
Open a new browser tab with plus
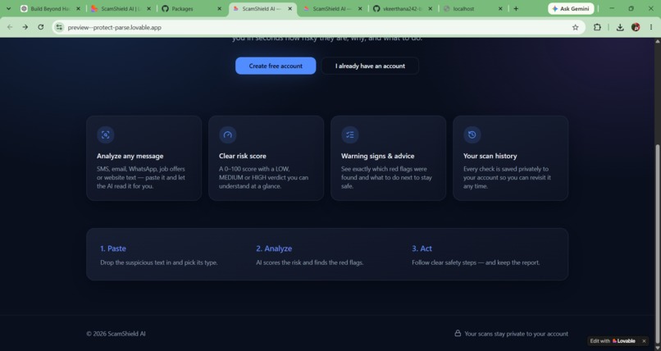(516, 8)
